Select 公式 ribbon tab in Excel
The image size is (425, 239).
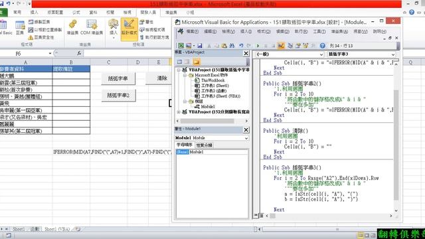[x=76, y=12]
